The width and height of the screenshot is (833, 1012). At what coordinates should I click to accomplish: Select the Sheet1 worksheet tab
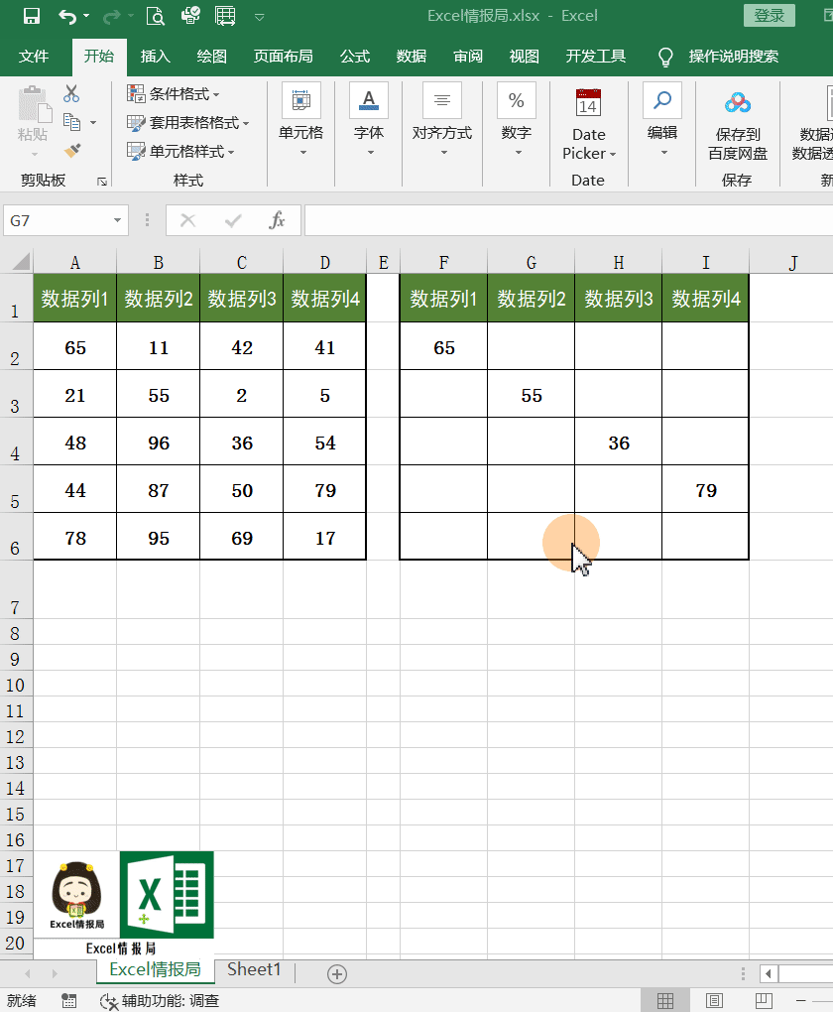point(254,969)
